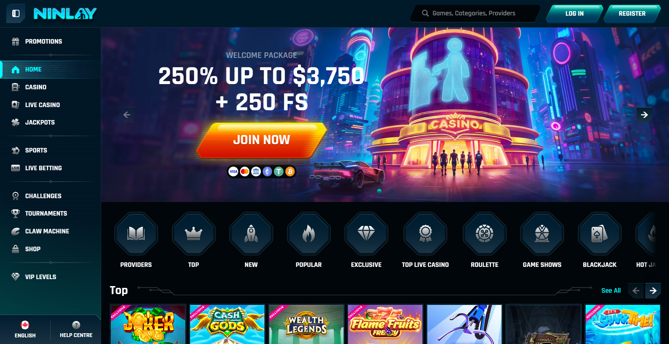The height and width of the screenshot is (344, 669).
Task: Collapse the sidebar with the panel toggle icon
Action: (16, 14)
